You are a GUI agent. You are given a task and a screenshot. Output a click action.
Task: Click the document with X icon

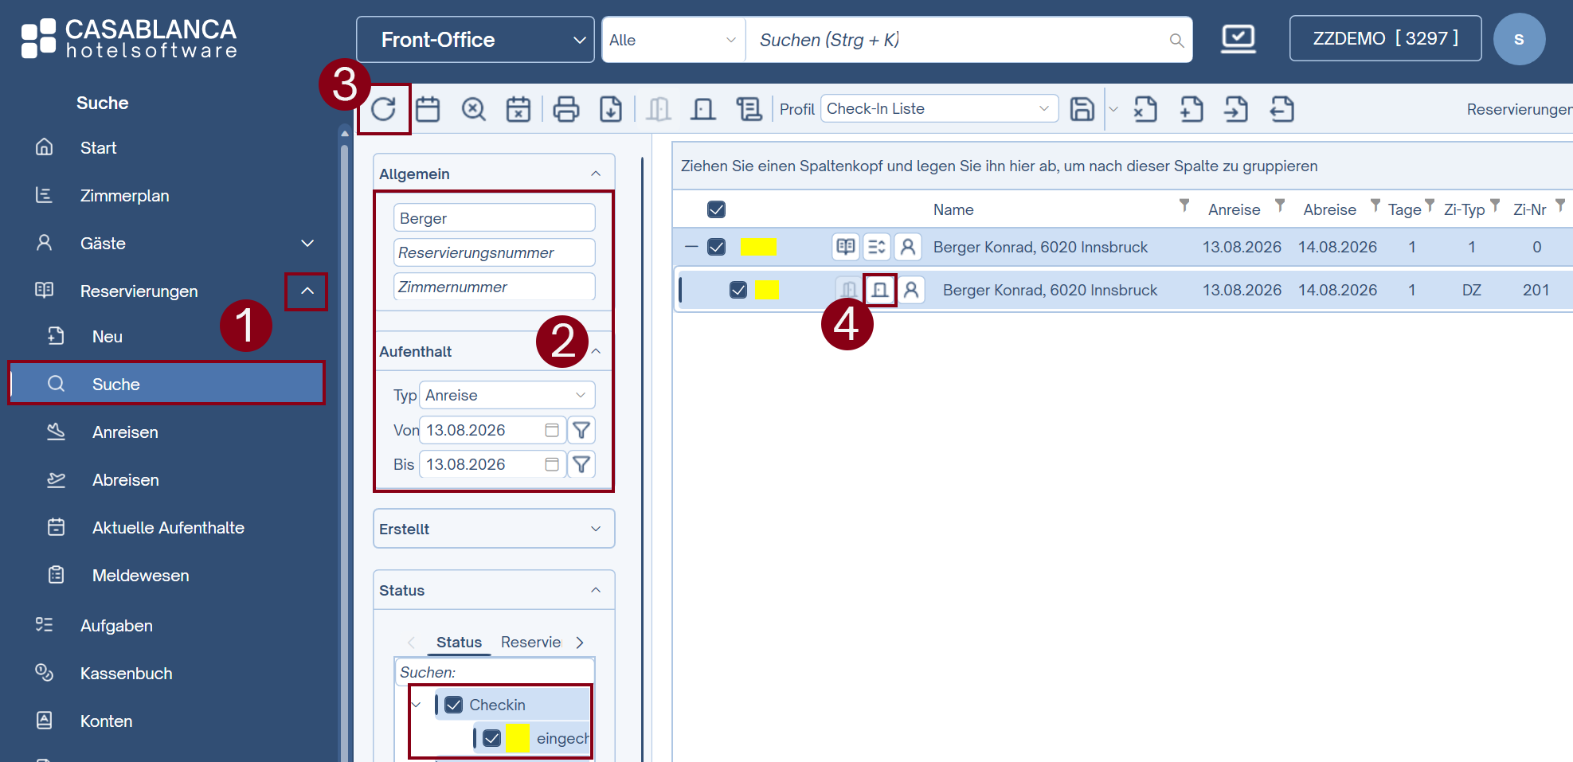click(x=1145, y=109)
